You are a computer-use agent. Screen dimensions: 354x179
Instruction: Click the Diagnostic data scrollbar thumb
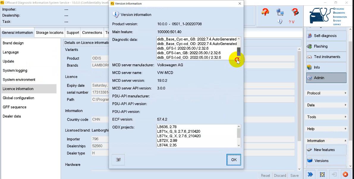pos(239,52)
